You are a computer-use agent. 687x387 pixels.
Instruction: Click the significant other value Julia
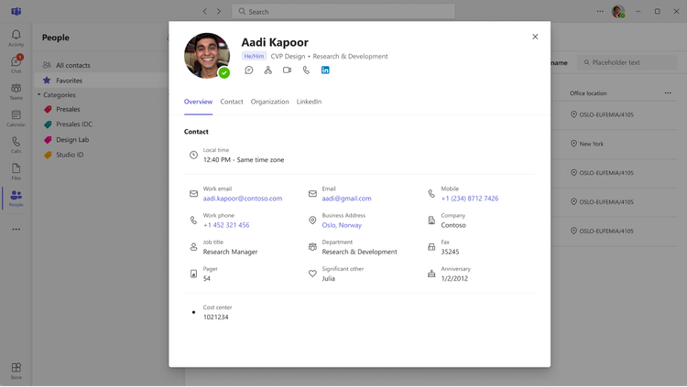point(328,278)
